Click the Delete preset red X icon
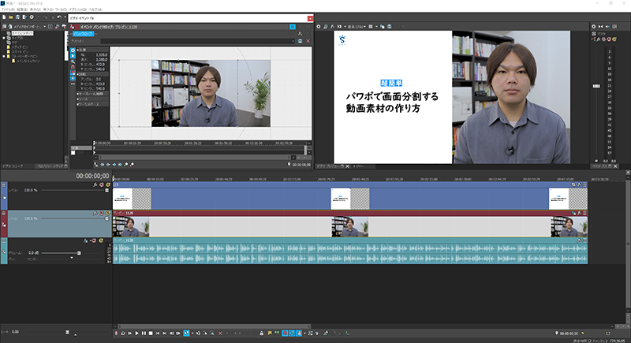Image resolution: width=631 pixels, height=343 pixels. 308,41
